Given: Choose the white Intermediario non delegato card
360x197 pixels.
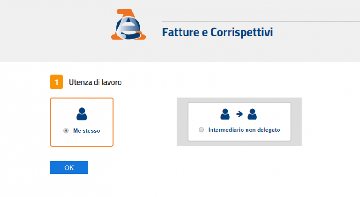Looking at the screenshot, I should pyautogui.click(x=239, y=121).
